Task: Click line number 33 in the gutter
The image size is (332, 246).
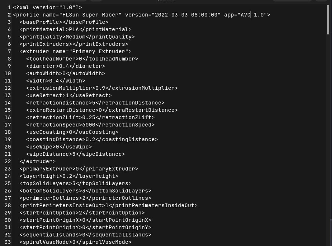Action: (8, 242)
